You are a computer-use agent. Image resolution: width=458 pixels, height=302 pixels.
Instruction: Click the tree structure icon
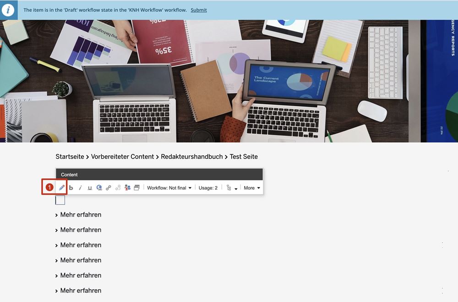coord(229,188)
